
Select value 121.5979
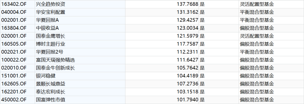point(187,36)
